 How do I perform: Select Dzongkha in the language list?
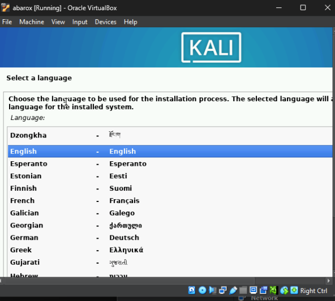coord(170,135)
